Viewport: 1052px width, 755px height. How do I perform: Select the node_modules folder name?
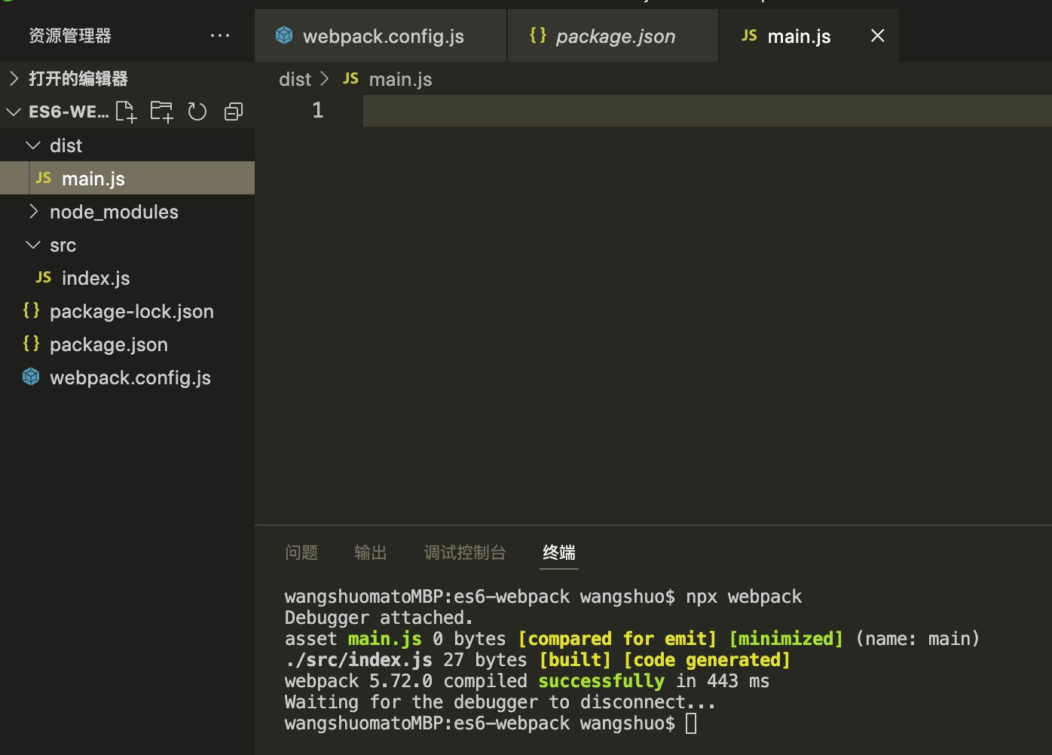[114, 212]
